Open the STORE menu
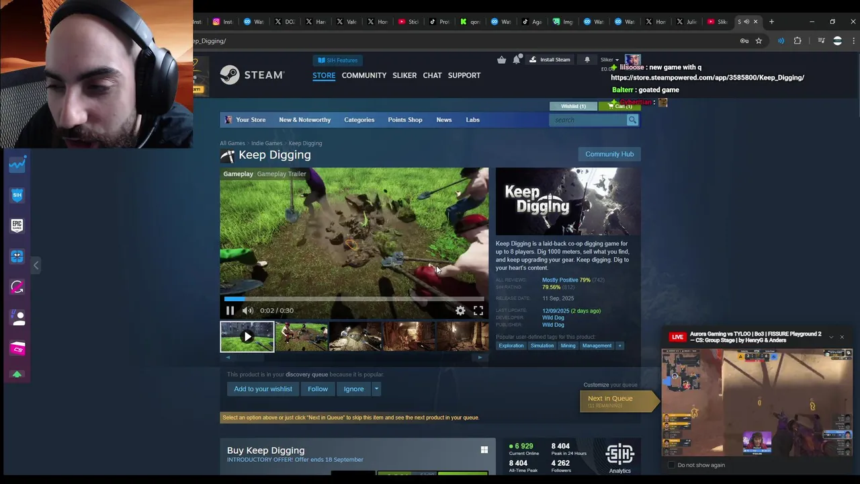The image size is (860, 484). coord(324,75)
